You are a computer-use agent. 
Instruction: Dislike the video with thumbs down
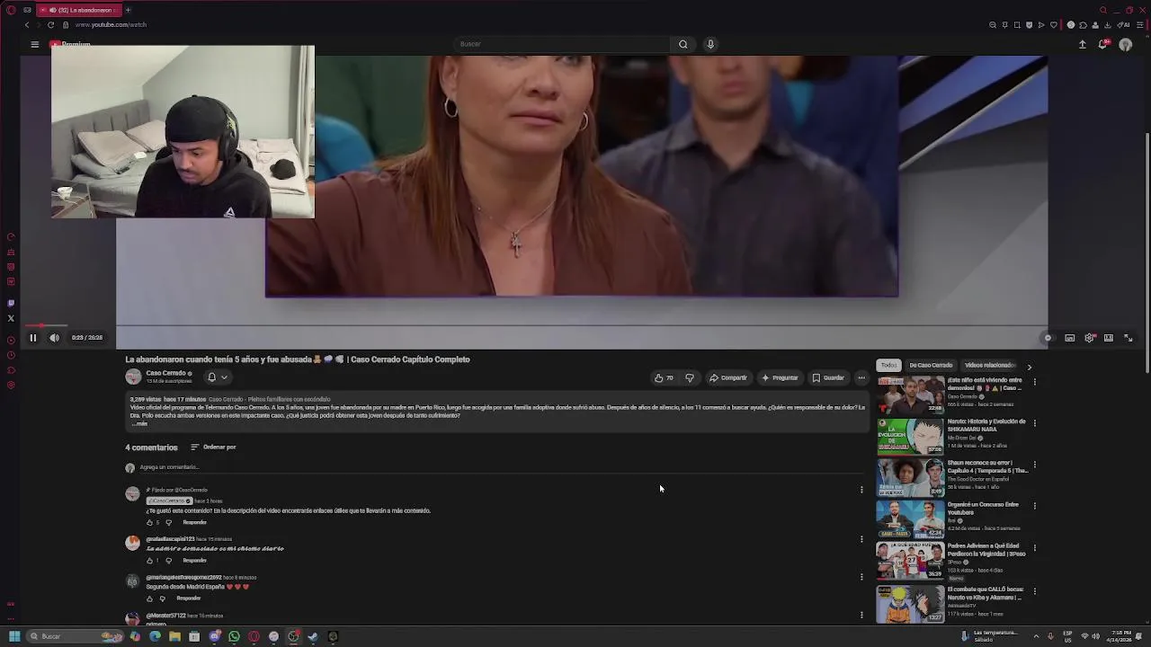(x=690, y=378)
